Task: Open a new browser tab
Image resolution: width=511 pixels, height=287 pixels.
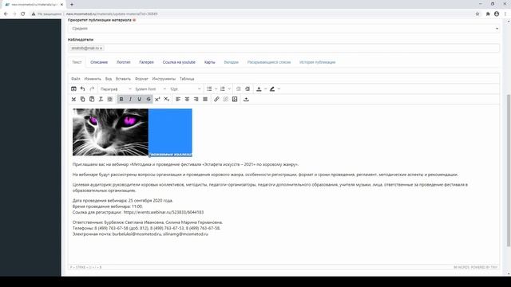Action: pyautogui.click(x=72, y=5)
